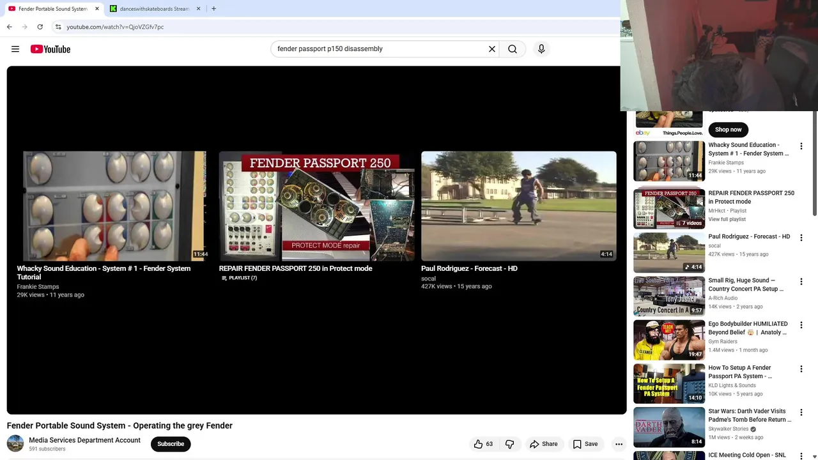Save video to a playlist

point(585,444)
